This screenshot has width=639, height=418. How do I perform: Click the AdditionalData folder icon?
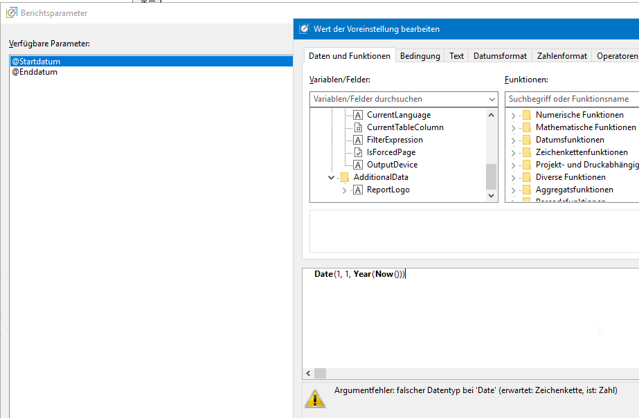pyautogui.click(x=345, y=177)
